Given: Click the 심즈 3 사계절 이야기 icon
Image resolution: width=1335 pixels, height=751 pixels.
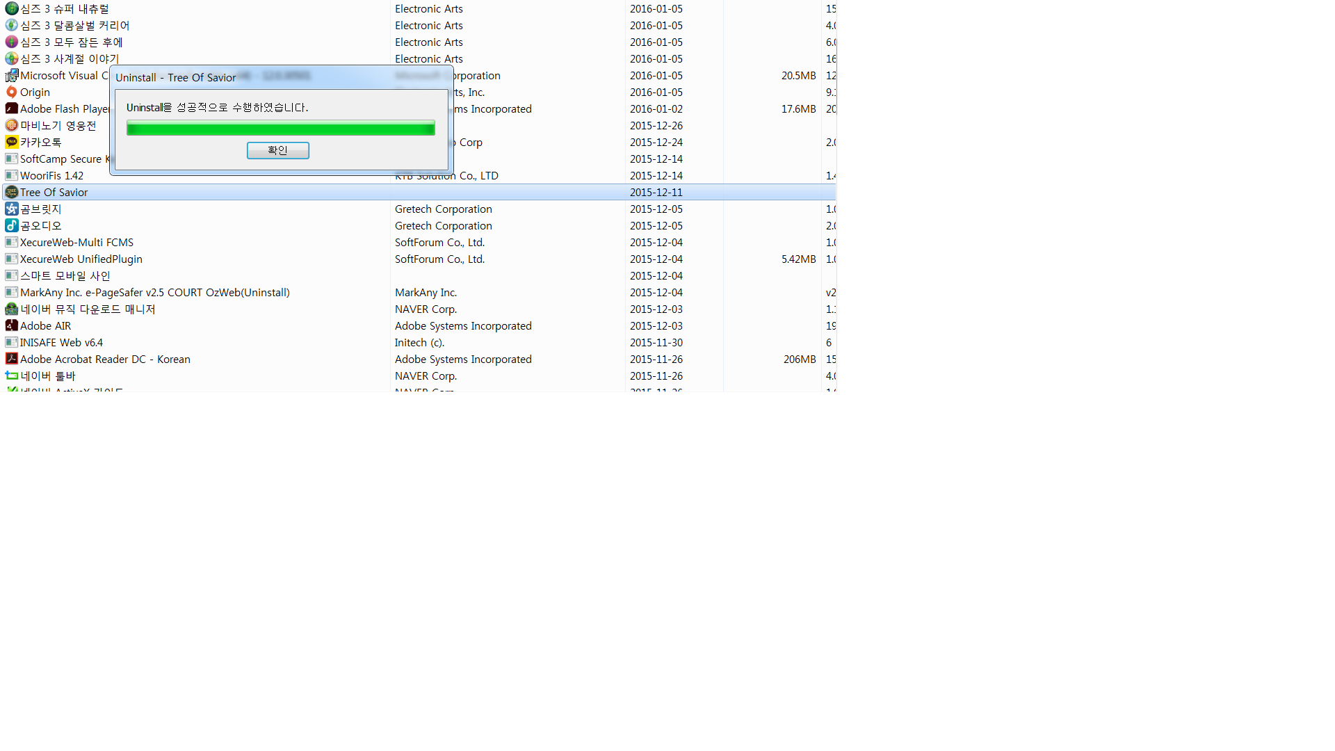Looking at the screenshot, I should pyautogui.click(x=11, y=59).
